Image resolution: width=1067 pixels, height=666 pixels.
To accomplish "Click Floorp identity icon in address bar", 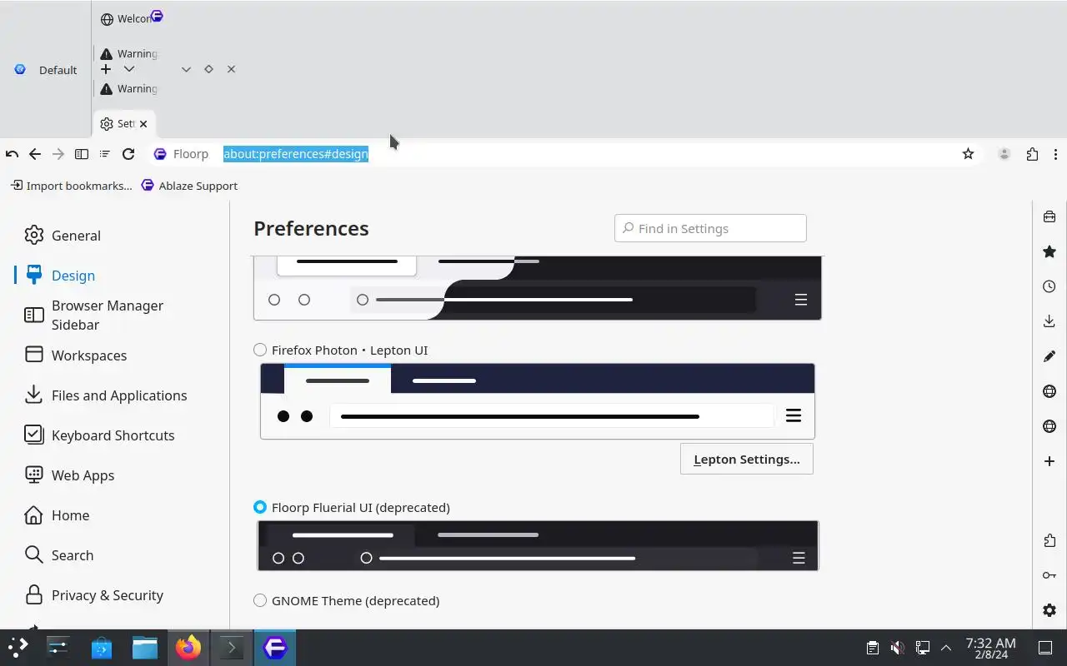I will [160, 154].
